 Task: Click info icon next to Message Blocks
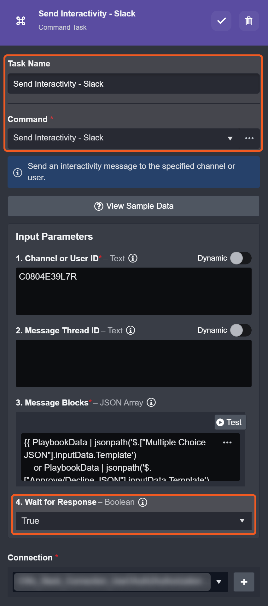151,402
